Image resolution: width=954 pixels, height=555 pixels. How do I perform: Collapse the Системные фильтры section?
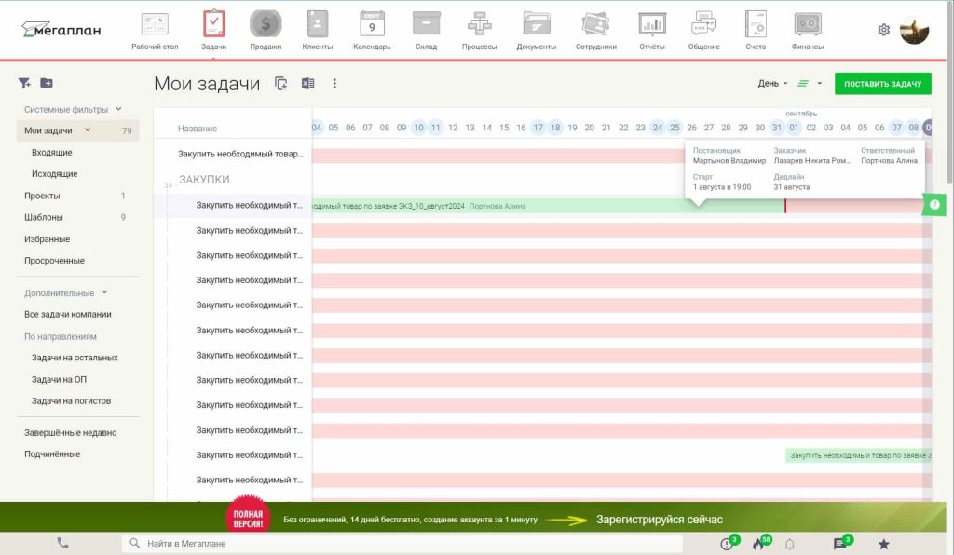tap(118, 109)
